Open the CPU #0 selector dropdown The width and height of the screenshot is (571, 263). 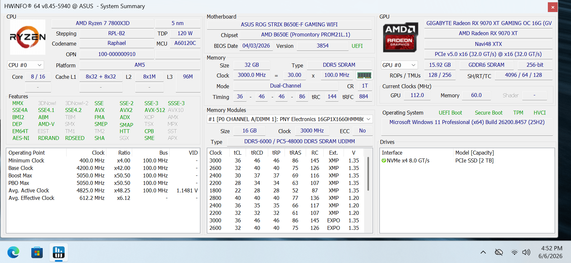click(25, 65)
